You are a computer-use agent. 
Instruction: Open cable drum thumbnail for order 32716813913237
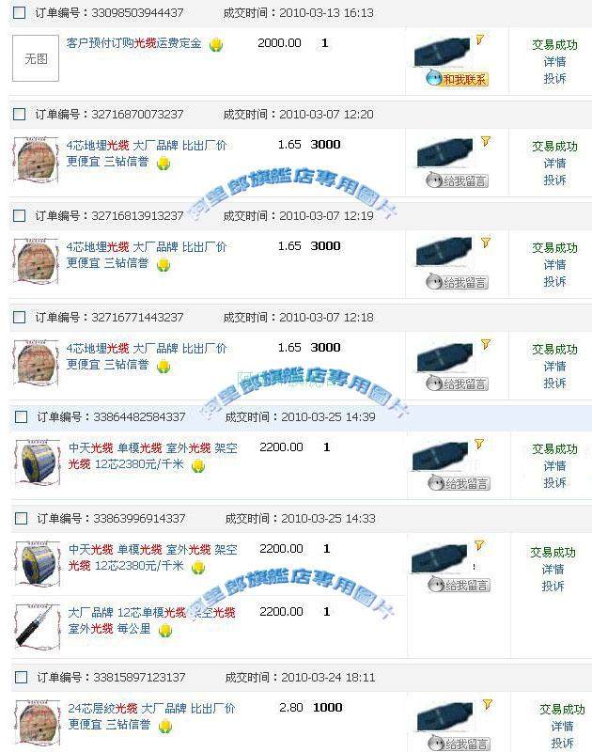tap(36, 262)
